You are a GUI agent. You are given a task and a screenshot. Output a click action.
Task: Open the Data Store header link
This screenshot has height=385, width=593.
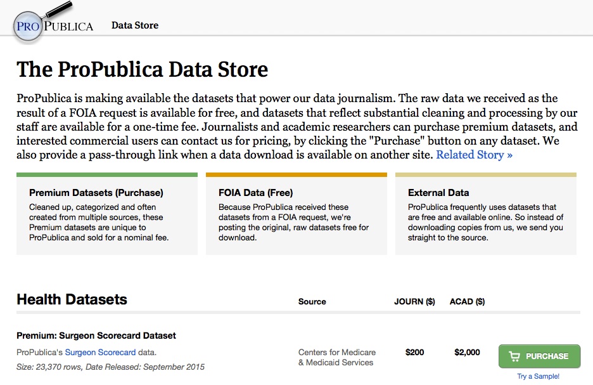click(x=135, y=25)
